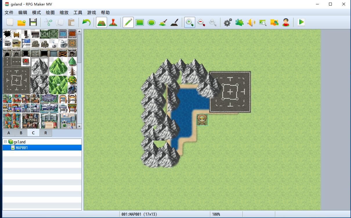The image size is (351, 218).
Task: Select gxland project root in tree
Action: pos(19,142)
